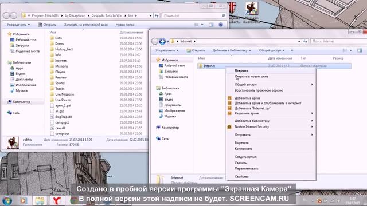Select the comp.opt file
The image size is (367, 206).
click(x=63, y=133)
